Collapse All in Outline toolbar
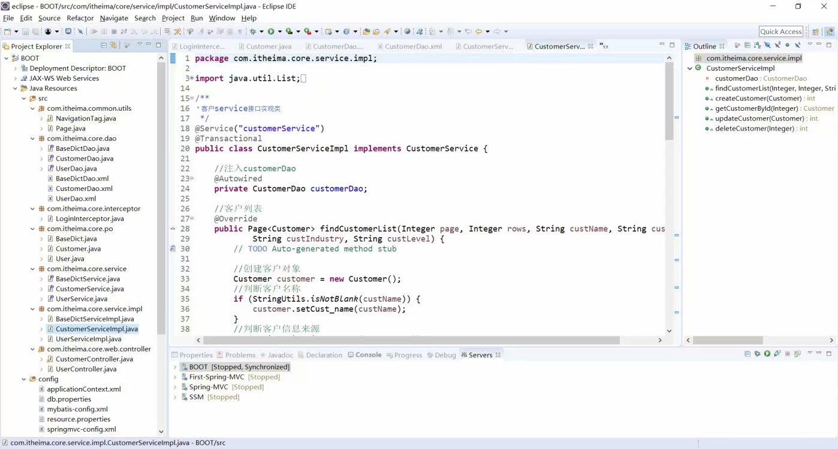The height and width of the screenshot is (449, 838). tap(747, 45)
